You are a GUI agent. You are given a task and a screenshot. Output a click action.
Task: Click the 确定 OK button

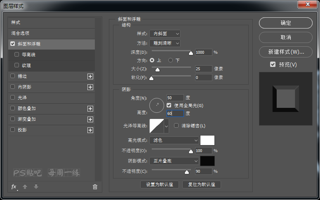pyautogui.click(x=285, y=23)
